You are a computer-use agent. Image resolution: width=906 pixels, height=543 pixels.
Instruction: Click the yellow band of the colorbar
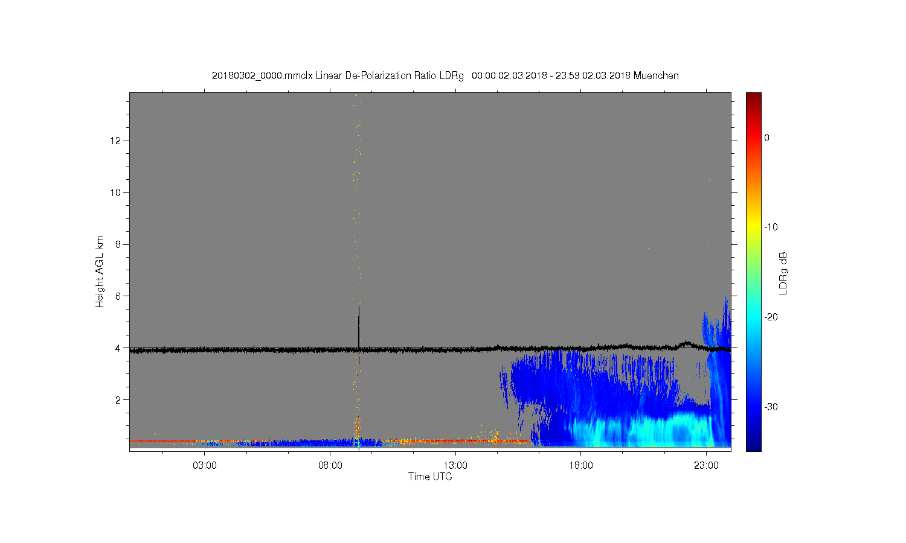point(753,227)
